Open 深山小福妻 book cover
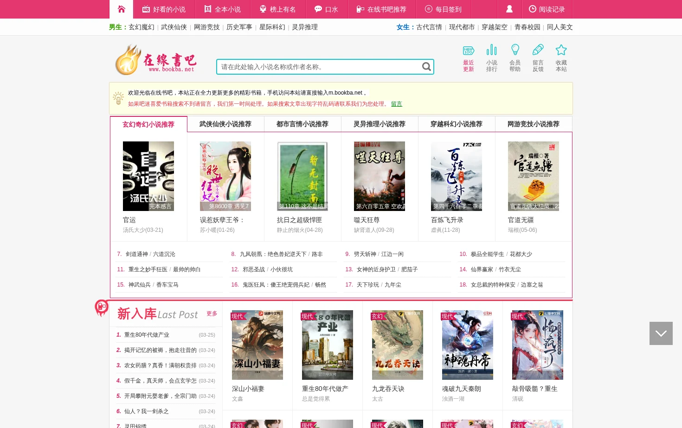 coord(257,345)
